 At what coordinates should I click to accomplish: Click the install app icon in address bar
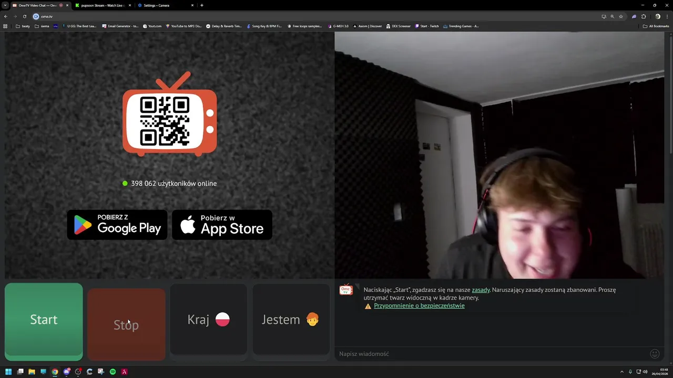click(604, 16)
